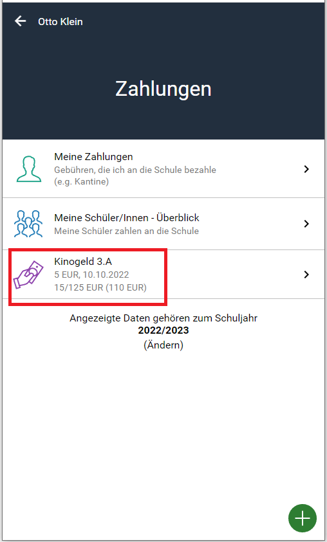This screenshot has height=542, width=327.
Task: Open the Kinogeld 3.A payment entry
Action: coord(163,275)
